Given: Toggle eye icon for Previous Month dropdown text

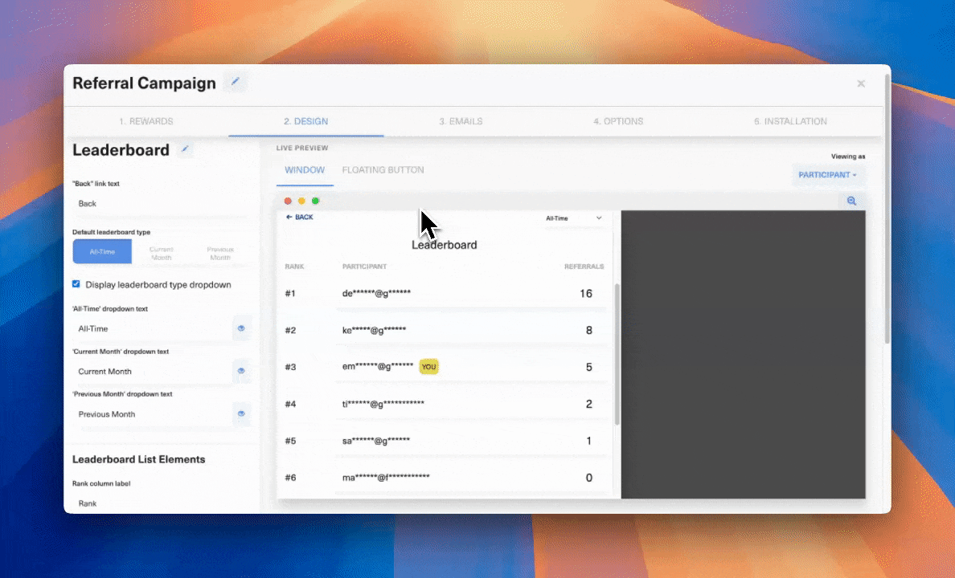Looking at the screenshot, I should click(241, 414).
